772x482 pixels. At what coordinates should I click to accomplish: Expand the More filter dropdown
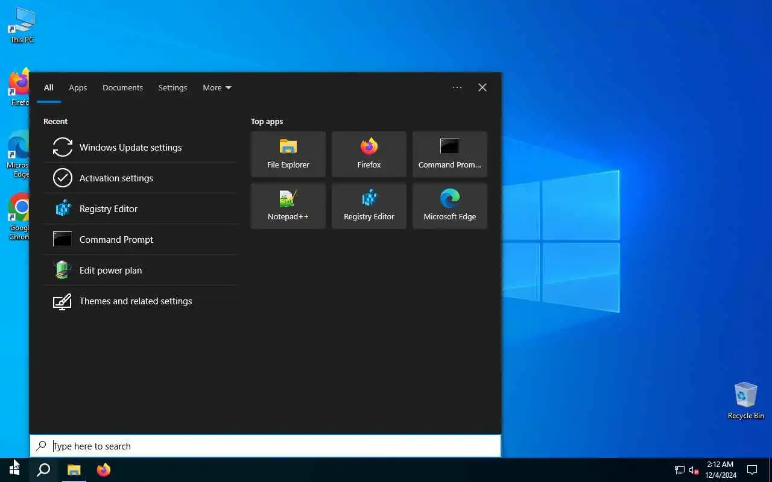(x=217, y=87)
